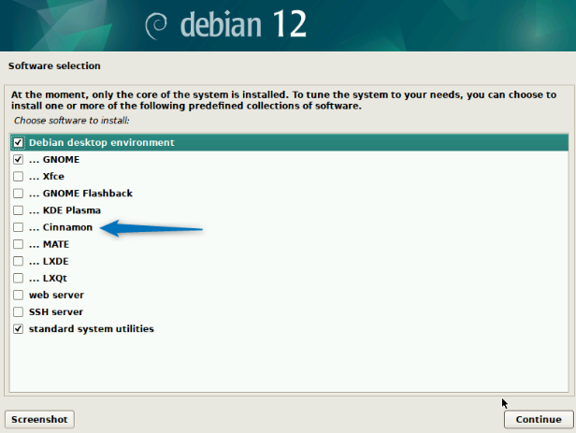
Task: Check the Cinnamon desktop checkbox
Action: [x=18, y=227]
